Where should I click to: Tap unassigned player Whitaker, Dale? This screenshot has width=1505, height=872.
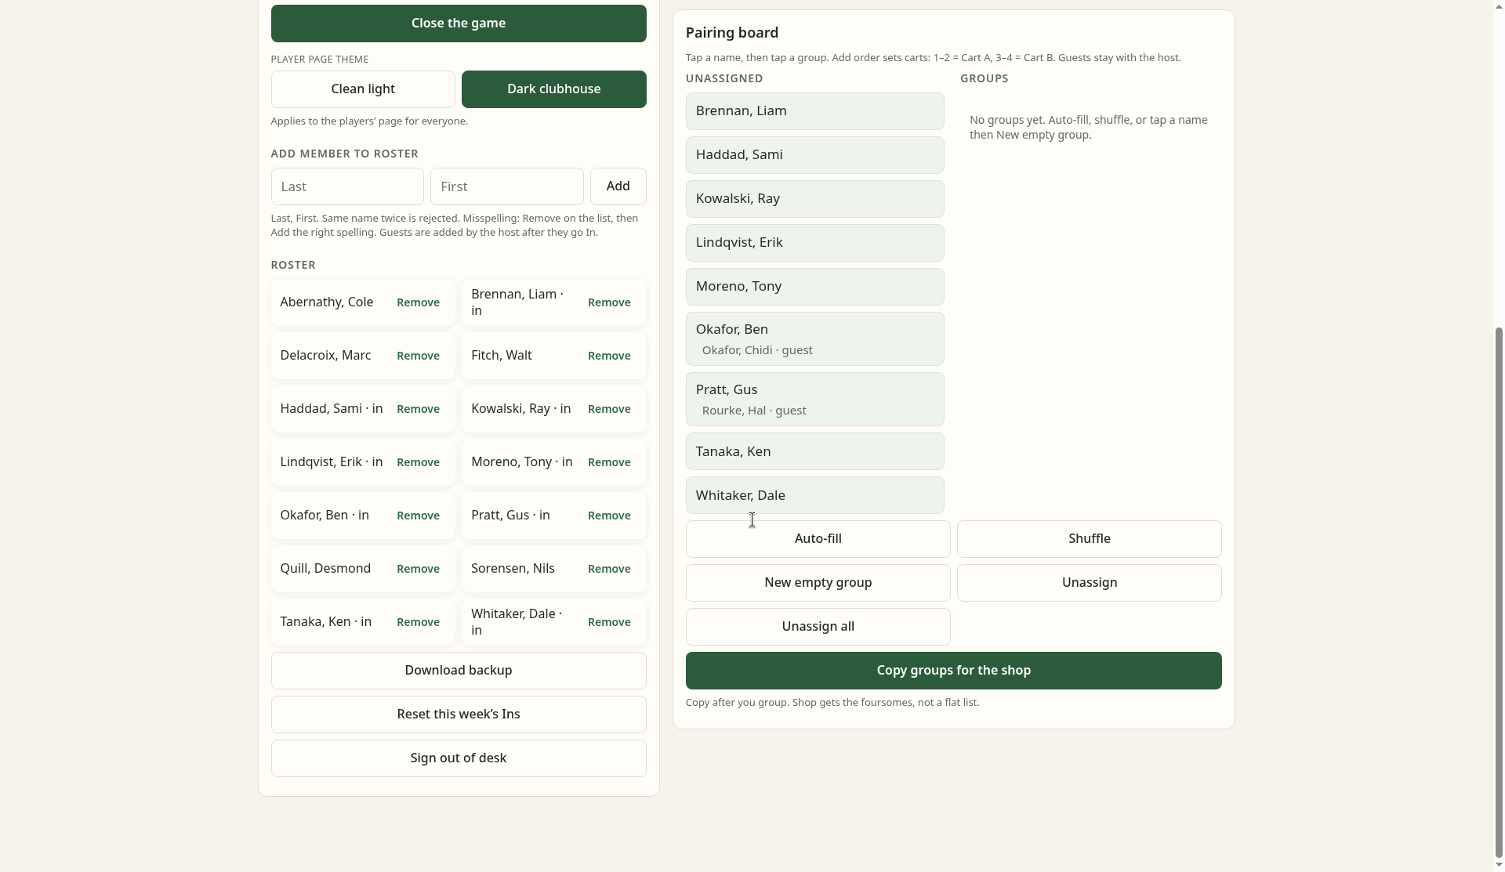(815, 495)
